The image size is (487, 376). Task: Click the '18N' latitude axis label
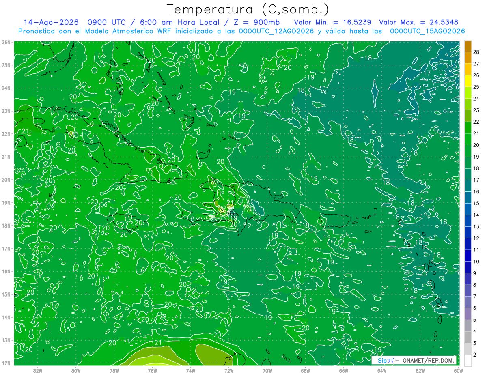click(x=6, y=226)
